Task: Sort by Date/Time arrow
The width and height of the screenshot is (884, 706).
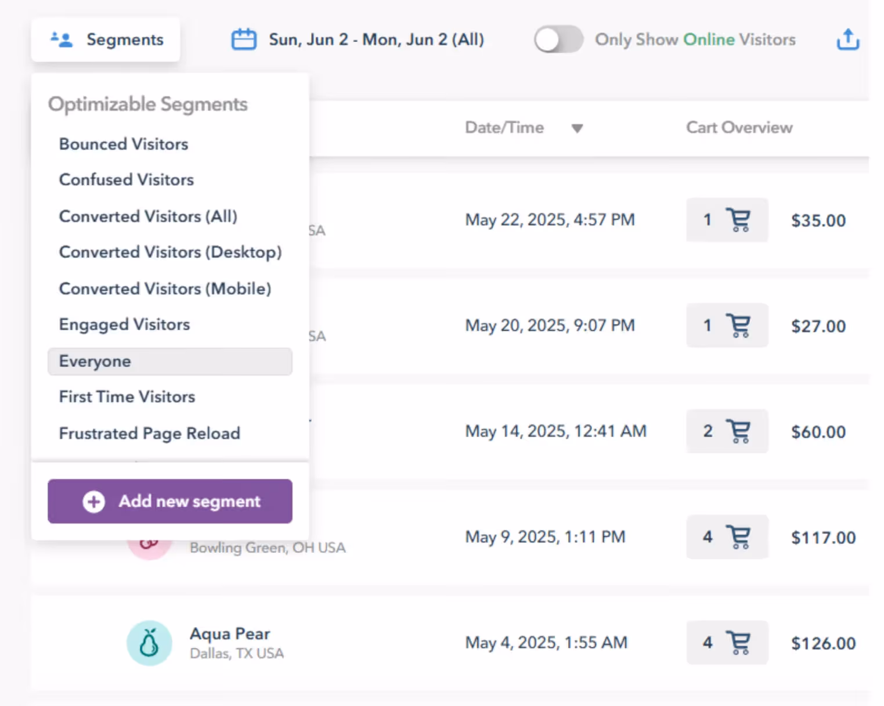Action: [576, 128]
